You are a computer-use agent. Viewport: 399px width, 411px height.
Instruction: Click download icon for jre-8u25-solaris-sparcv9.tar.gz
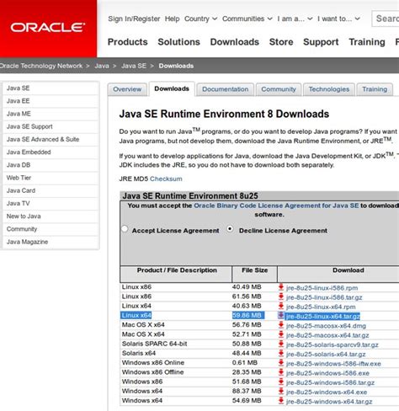click(281, 344)
